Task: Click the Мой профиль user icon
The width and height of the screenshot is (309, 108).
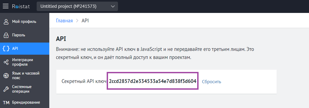Action: point(6,22)
